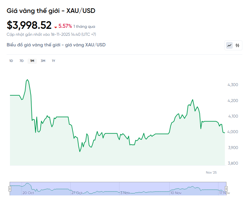Select the 1D time range
The image size is (249, 210).
[11, 61]
